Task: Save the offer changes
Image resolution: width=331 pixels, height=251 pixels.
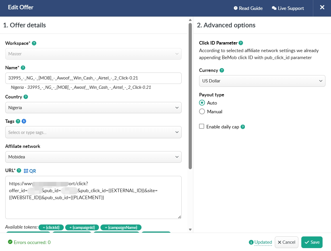Action: pos(312,242)
